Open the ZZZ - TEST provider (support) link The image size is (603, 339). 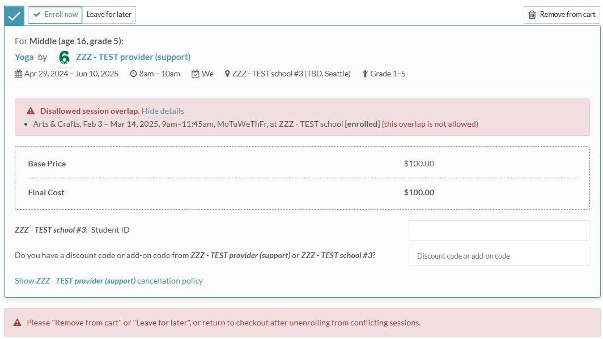pyautogui.click(x=133, y=57)
